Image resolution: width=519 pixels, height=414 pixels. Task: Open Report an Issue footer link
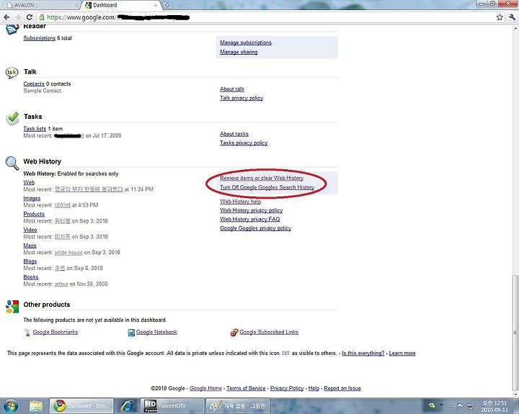pyautogui.click(x=342, y=388)
